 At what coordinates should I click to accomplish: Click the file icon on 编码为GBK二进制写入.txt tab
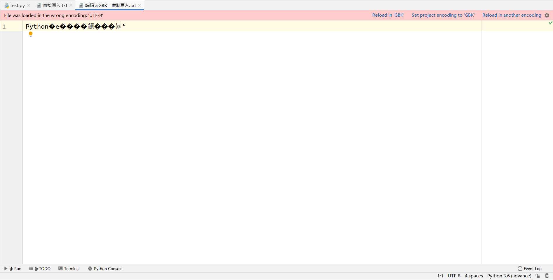pos(81,6)
